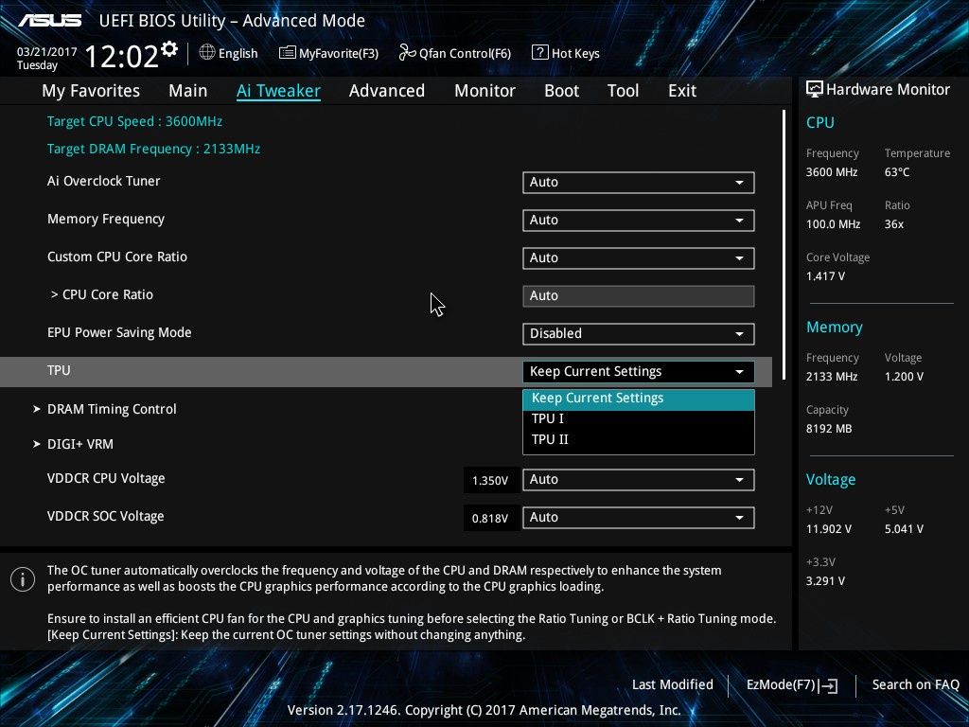Open MyFavorite(F3) list
Image resolution: width=969 pixels, height=727 pixels.
click(x=328, y=53)
